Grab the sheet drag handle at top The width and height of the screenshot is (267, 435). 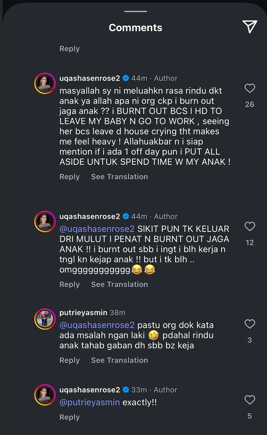(135, 12)
